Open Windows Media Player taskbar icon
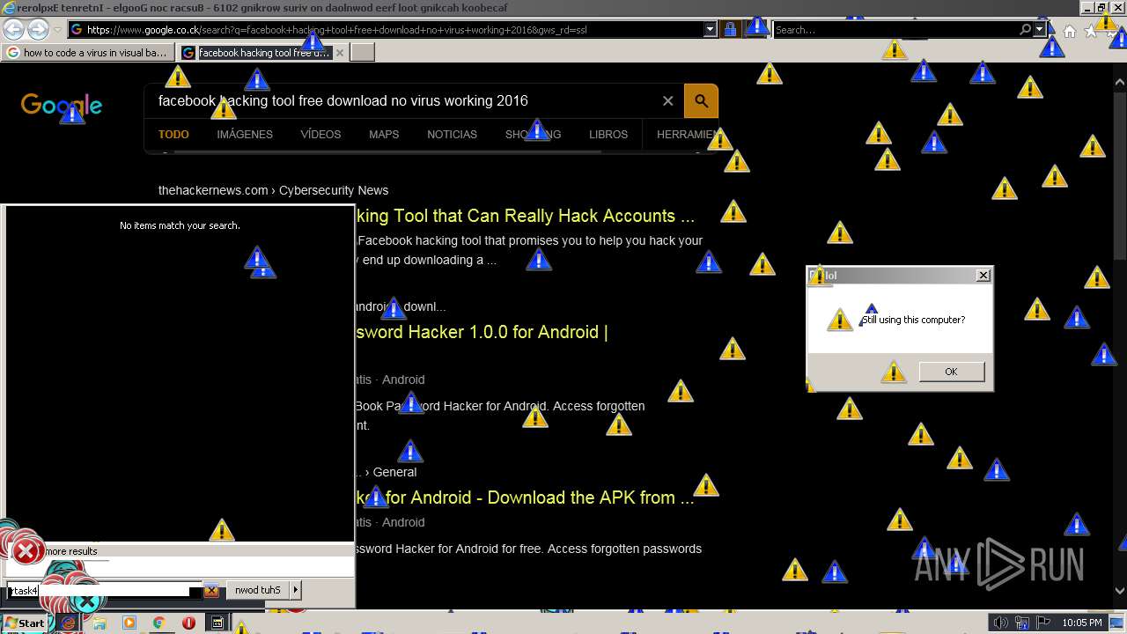 tap(129, 623)
